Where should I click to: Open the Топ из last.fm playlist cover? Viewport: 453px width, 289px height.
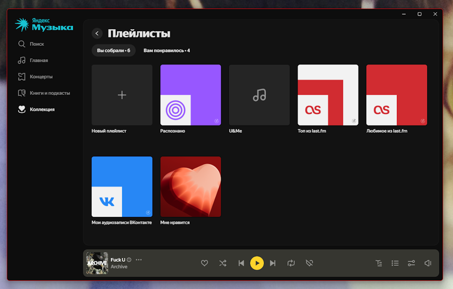click(x=328, y=95)
